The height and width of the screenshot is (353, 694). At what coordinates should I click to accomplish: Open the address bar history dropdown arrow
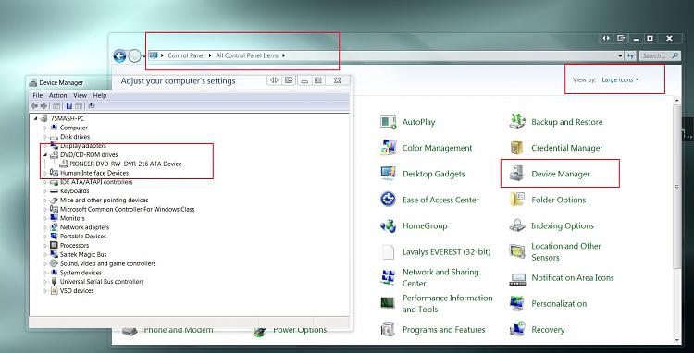[620, 56]
